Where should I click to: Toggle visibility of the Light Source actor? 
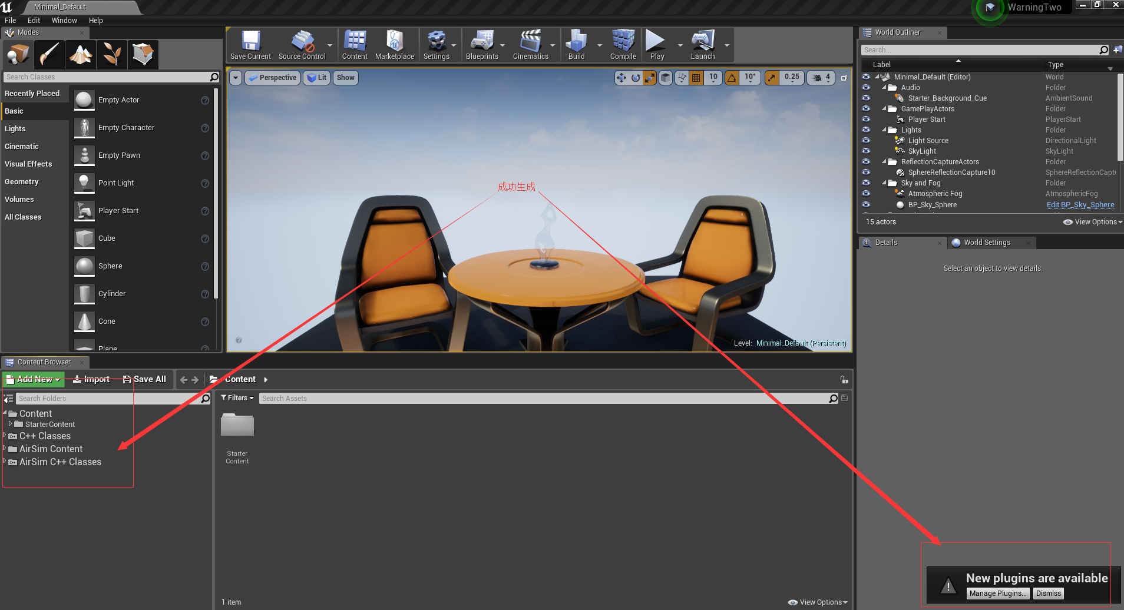867,140
